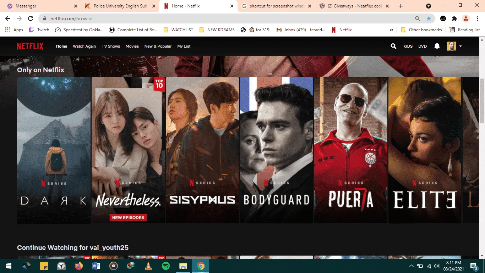Open the Twitch bookmark
The height and width of the screenshot is (273, 485).
tap(39, 30)
